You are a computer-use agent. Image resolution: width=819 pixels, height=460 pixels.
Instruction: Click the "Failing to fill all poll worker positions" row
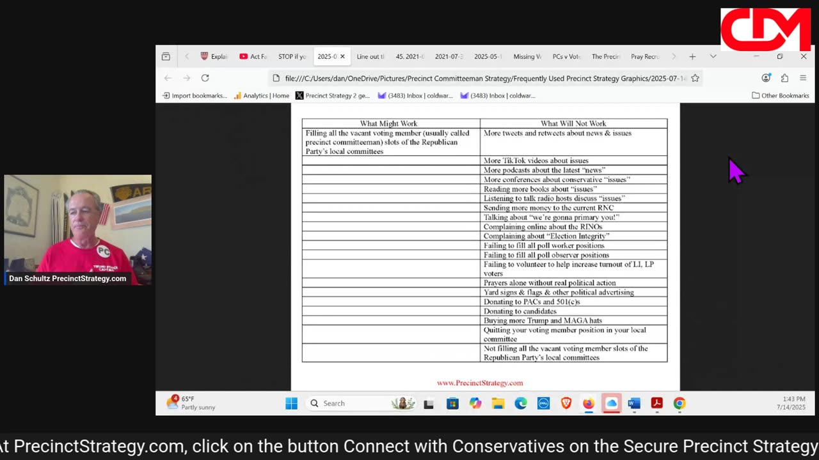573,245
